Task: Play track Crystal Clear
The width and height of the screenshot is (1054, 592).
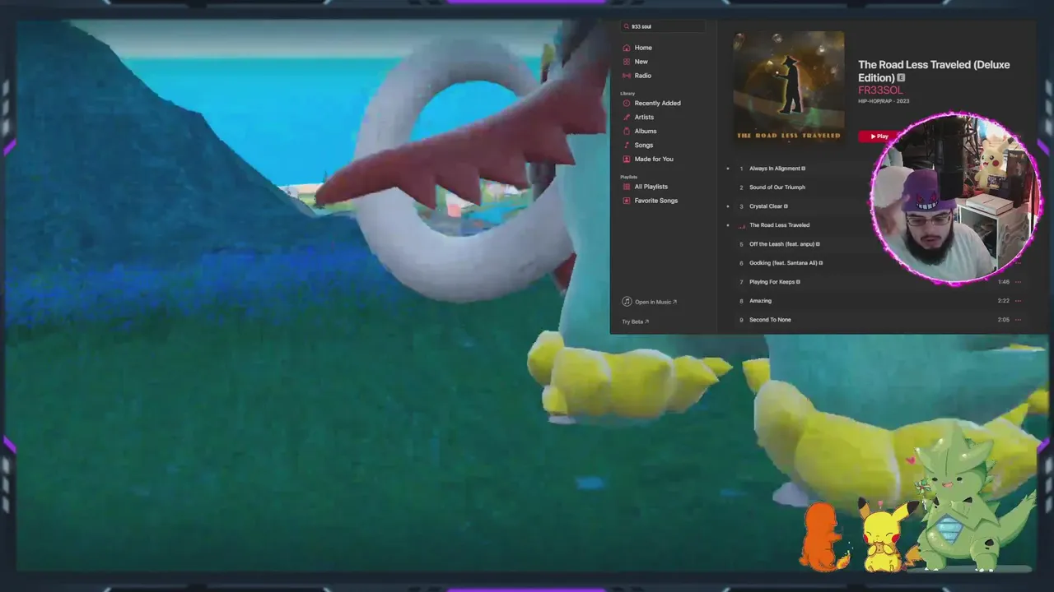Action: tap(768, 206)
